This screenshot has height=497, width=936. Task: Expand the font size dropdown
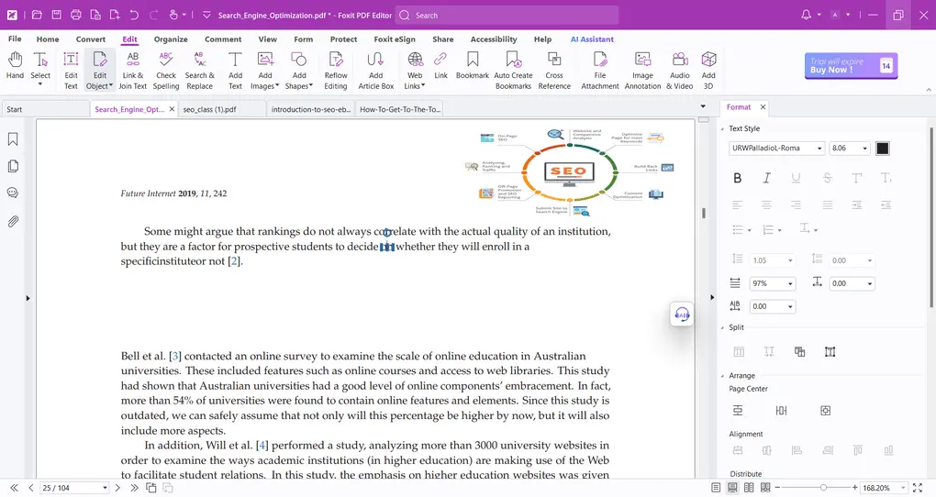pos(864,149)
